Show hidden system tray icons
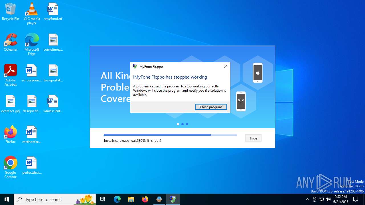Image resolution: width=365 pixels, height=205 pixels. [307, 199]
